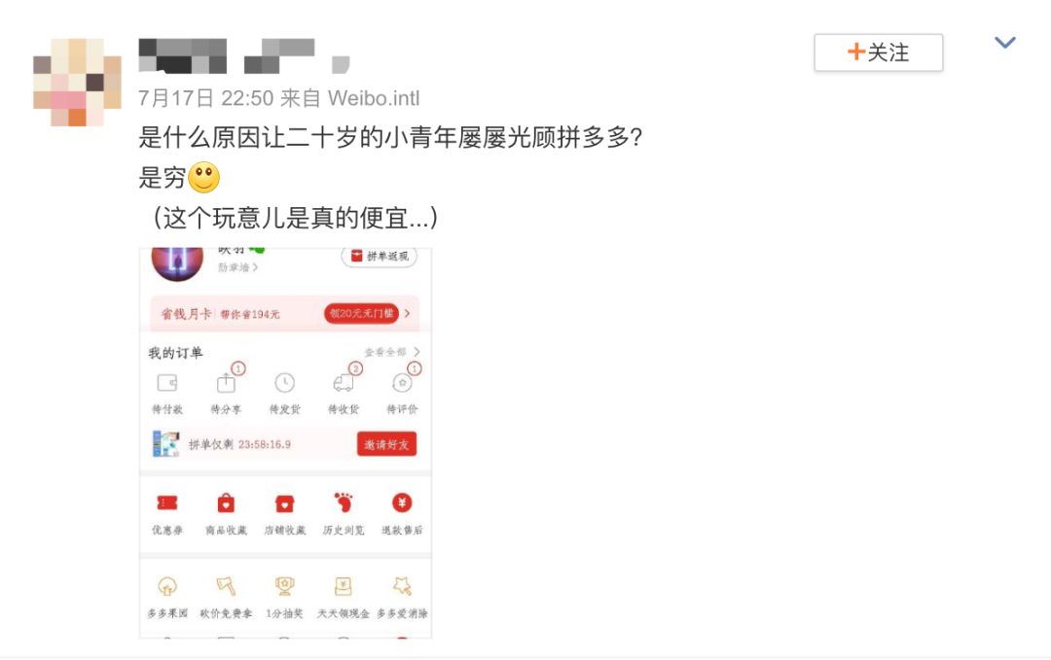The height and width of the screenshot is (660, 1051).
Task: Claim the 领20元无门槛 coupon button
Action: pyautogui.click(x=361, y=313)
